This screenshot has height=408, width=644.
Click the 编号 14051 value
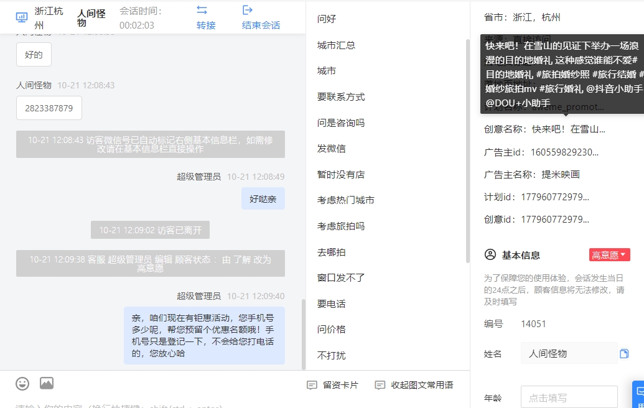pos(533,324)
